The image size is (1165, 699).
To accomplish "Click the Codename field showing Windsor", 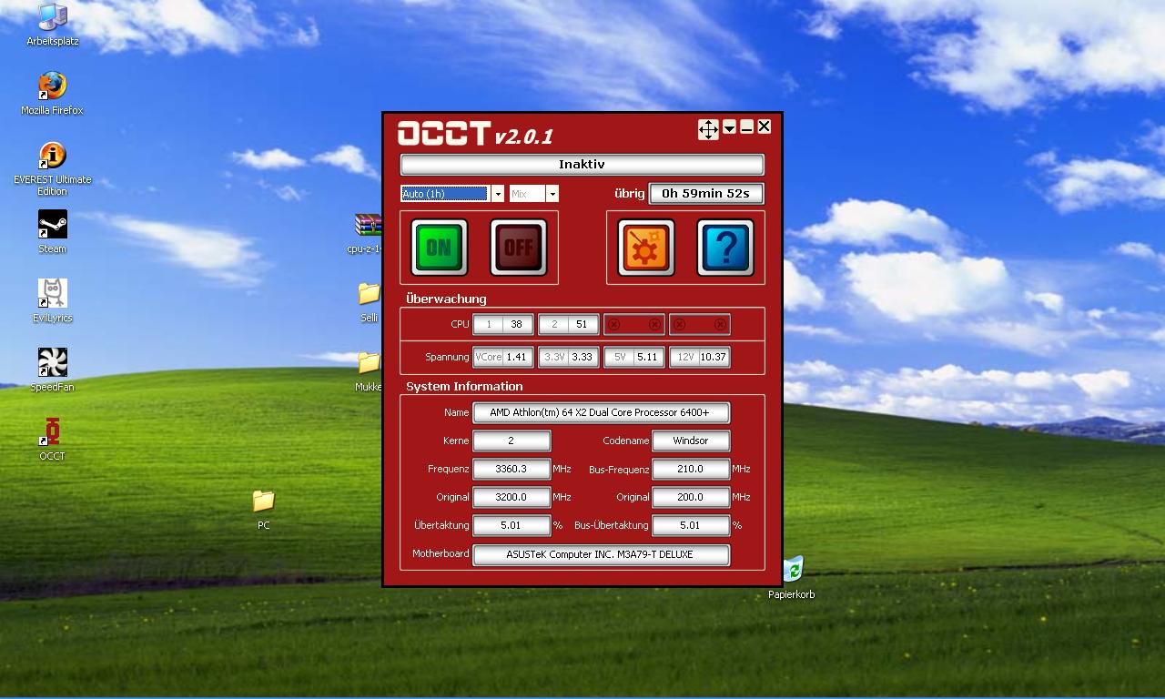I will 691,441.
